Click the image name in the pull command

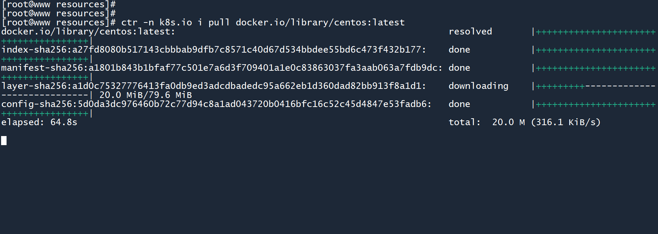(320, 22)
